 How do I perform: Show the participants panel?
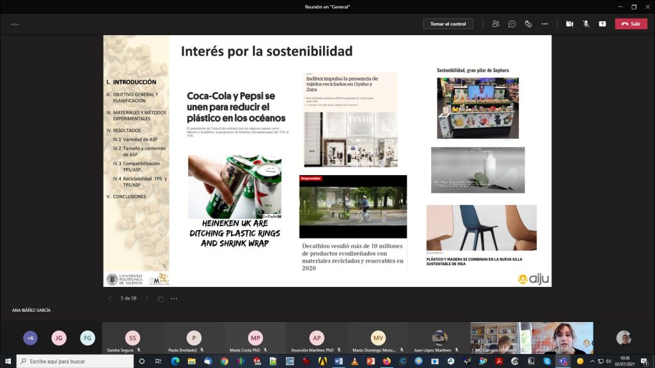[x=495, y=24]
